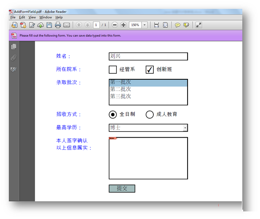Click the signature field box

pos(148,158)
